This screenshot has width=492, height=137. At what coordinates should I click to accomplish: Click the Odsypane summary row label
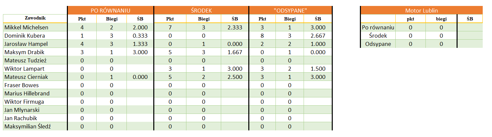click(x=378, y=44)
